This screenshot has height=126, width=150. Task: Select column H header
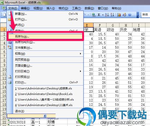coord(126,25)
